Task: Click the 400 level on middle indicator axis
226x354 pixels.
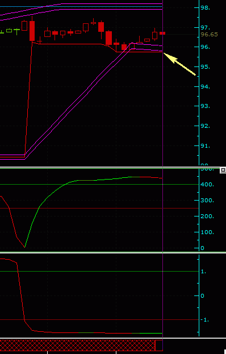Action: coord(207,185)
